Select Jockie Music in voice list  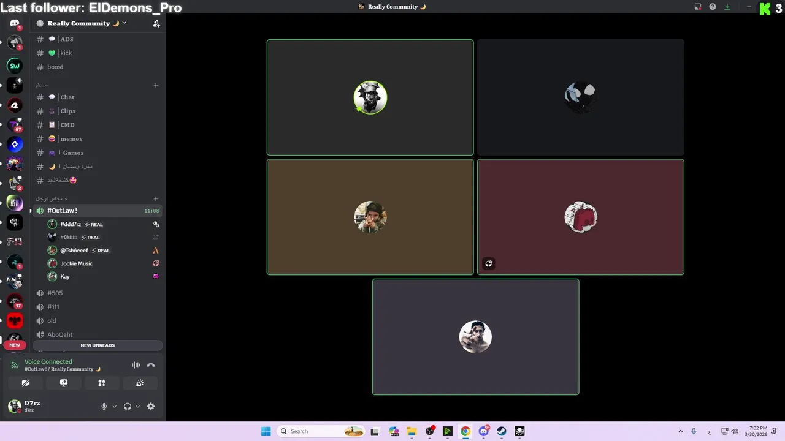pos(103,263)
